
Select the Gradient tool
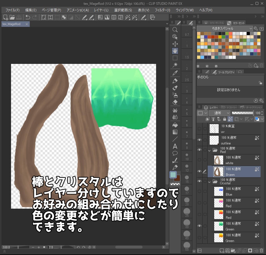[x=175, y=132]
